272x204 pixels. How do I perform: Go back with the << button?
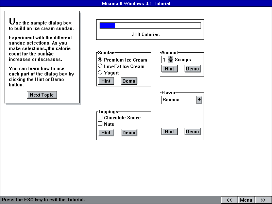point(229,200)
